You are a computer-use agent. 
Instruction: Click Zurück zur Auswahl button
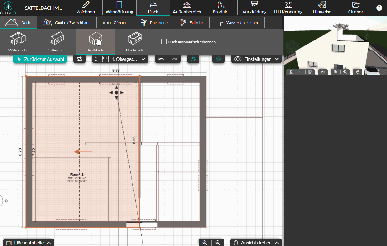pyautogui.click(x=40, y=59)
